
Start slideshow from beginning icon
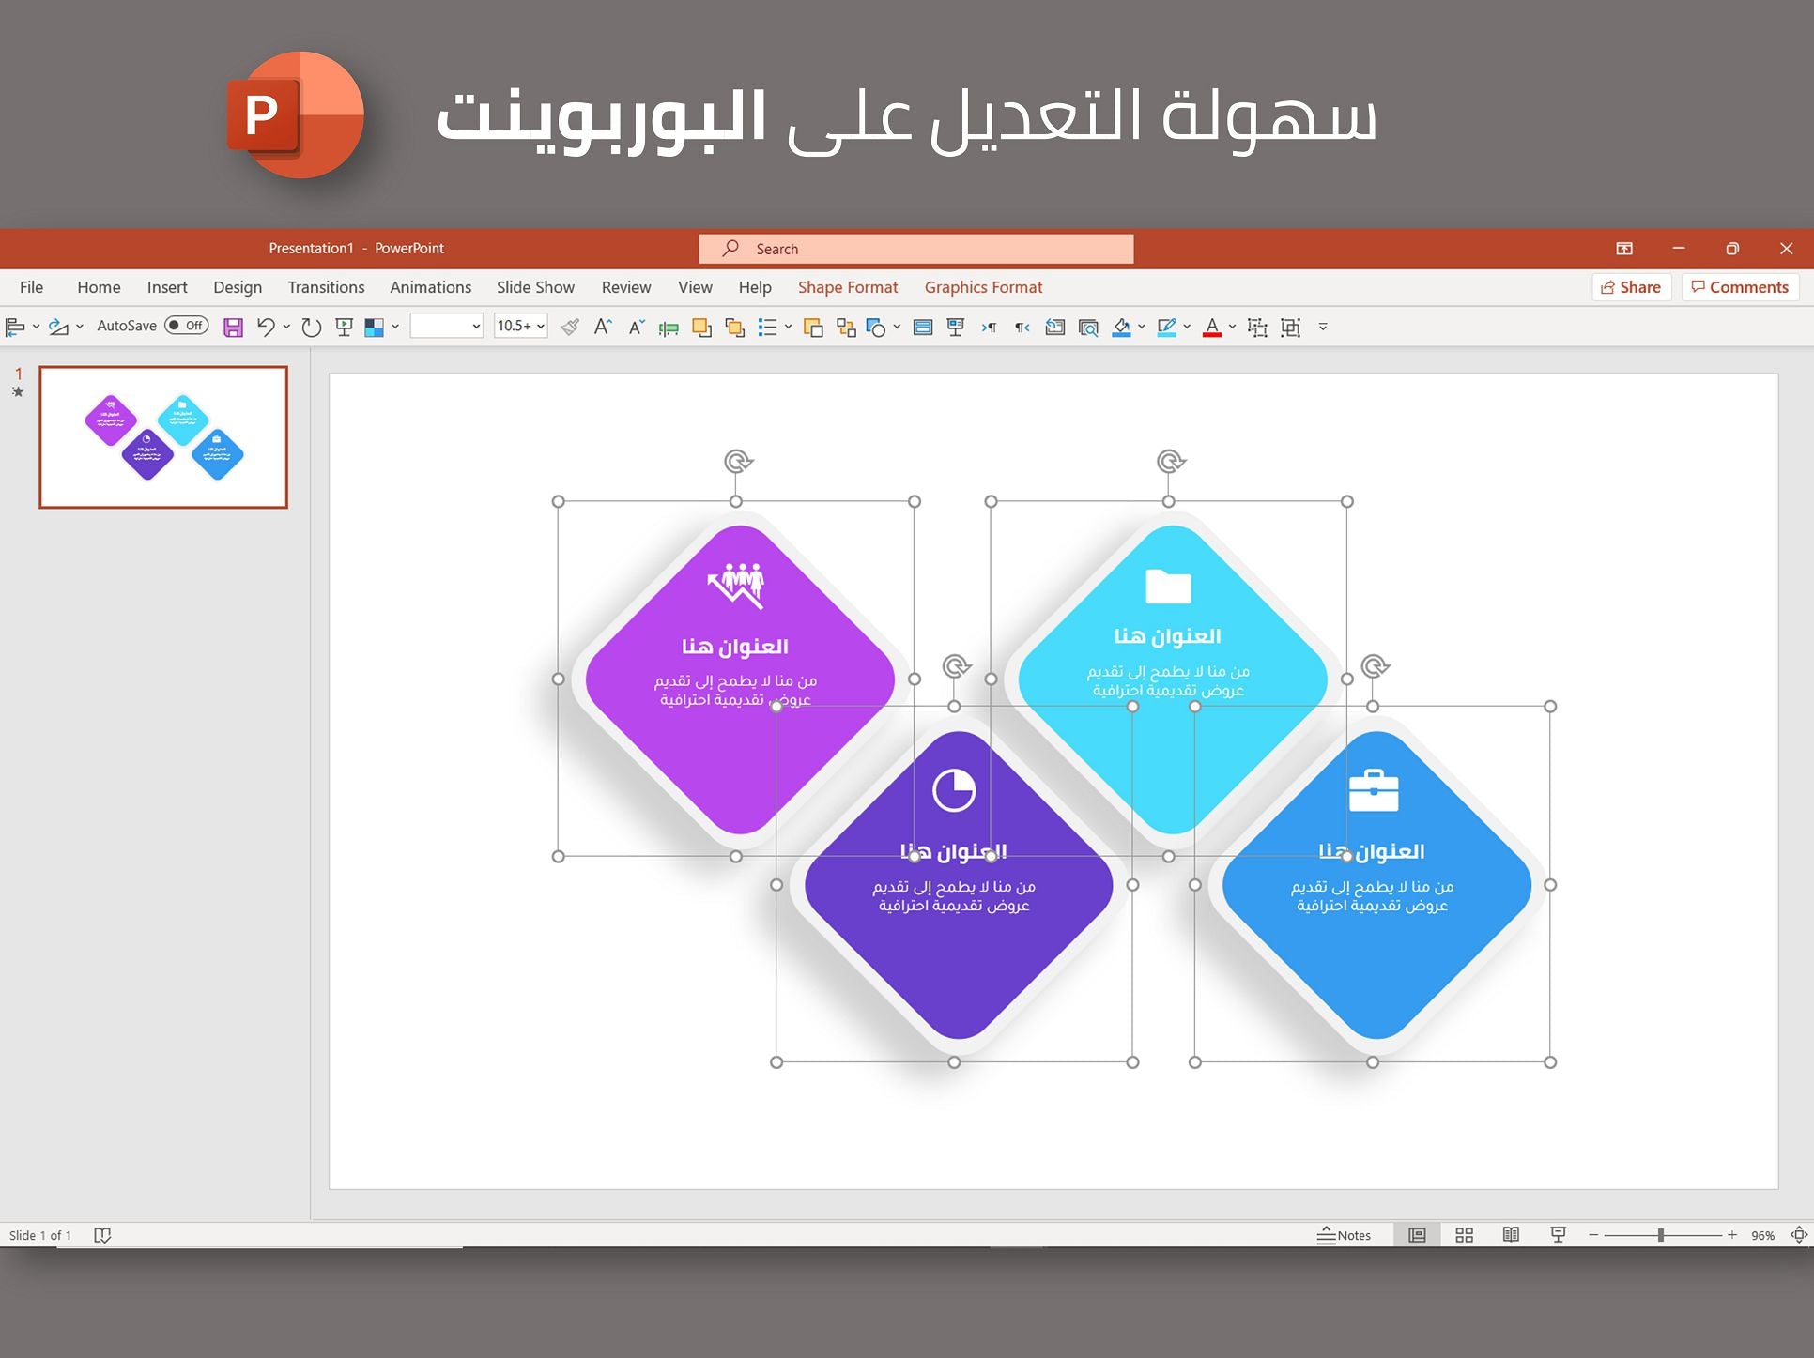pyautogui.click(x=344, y=327)
